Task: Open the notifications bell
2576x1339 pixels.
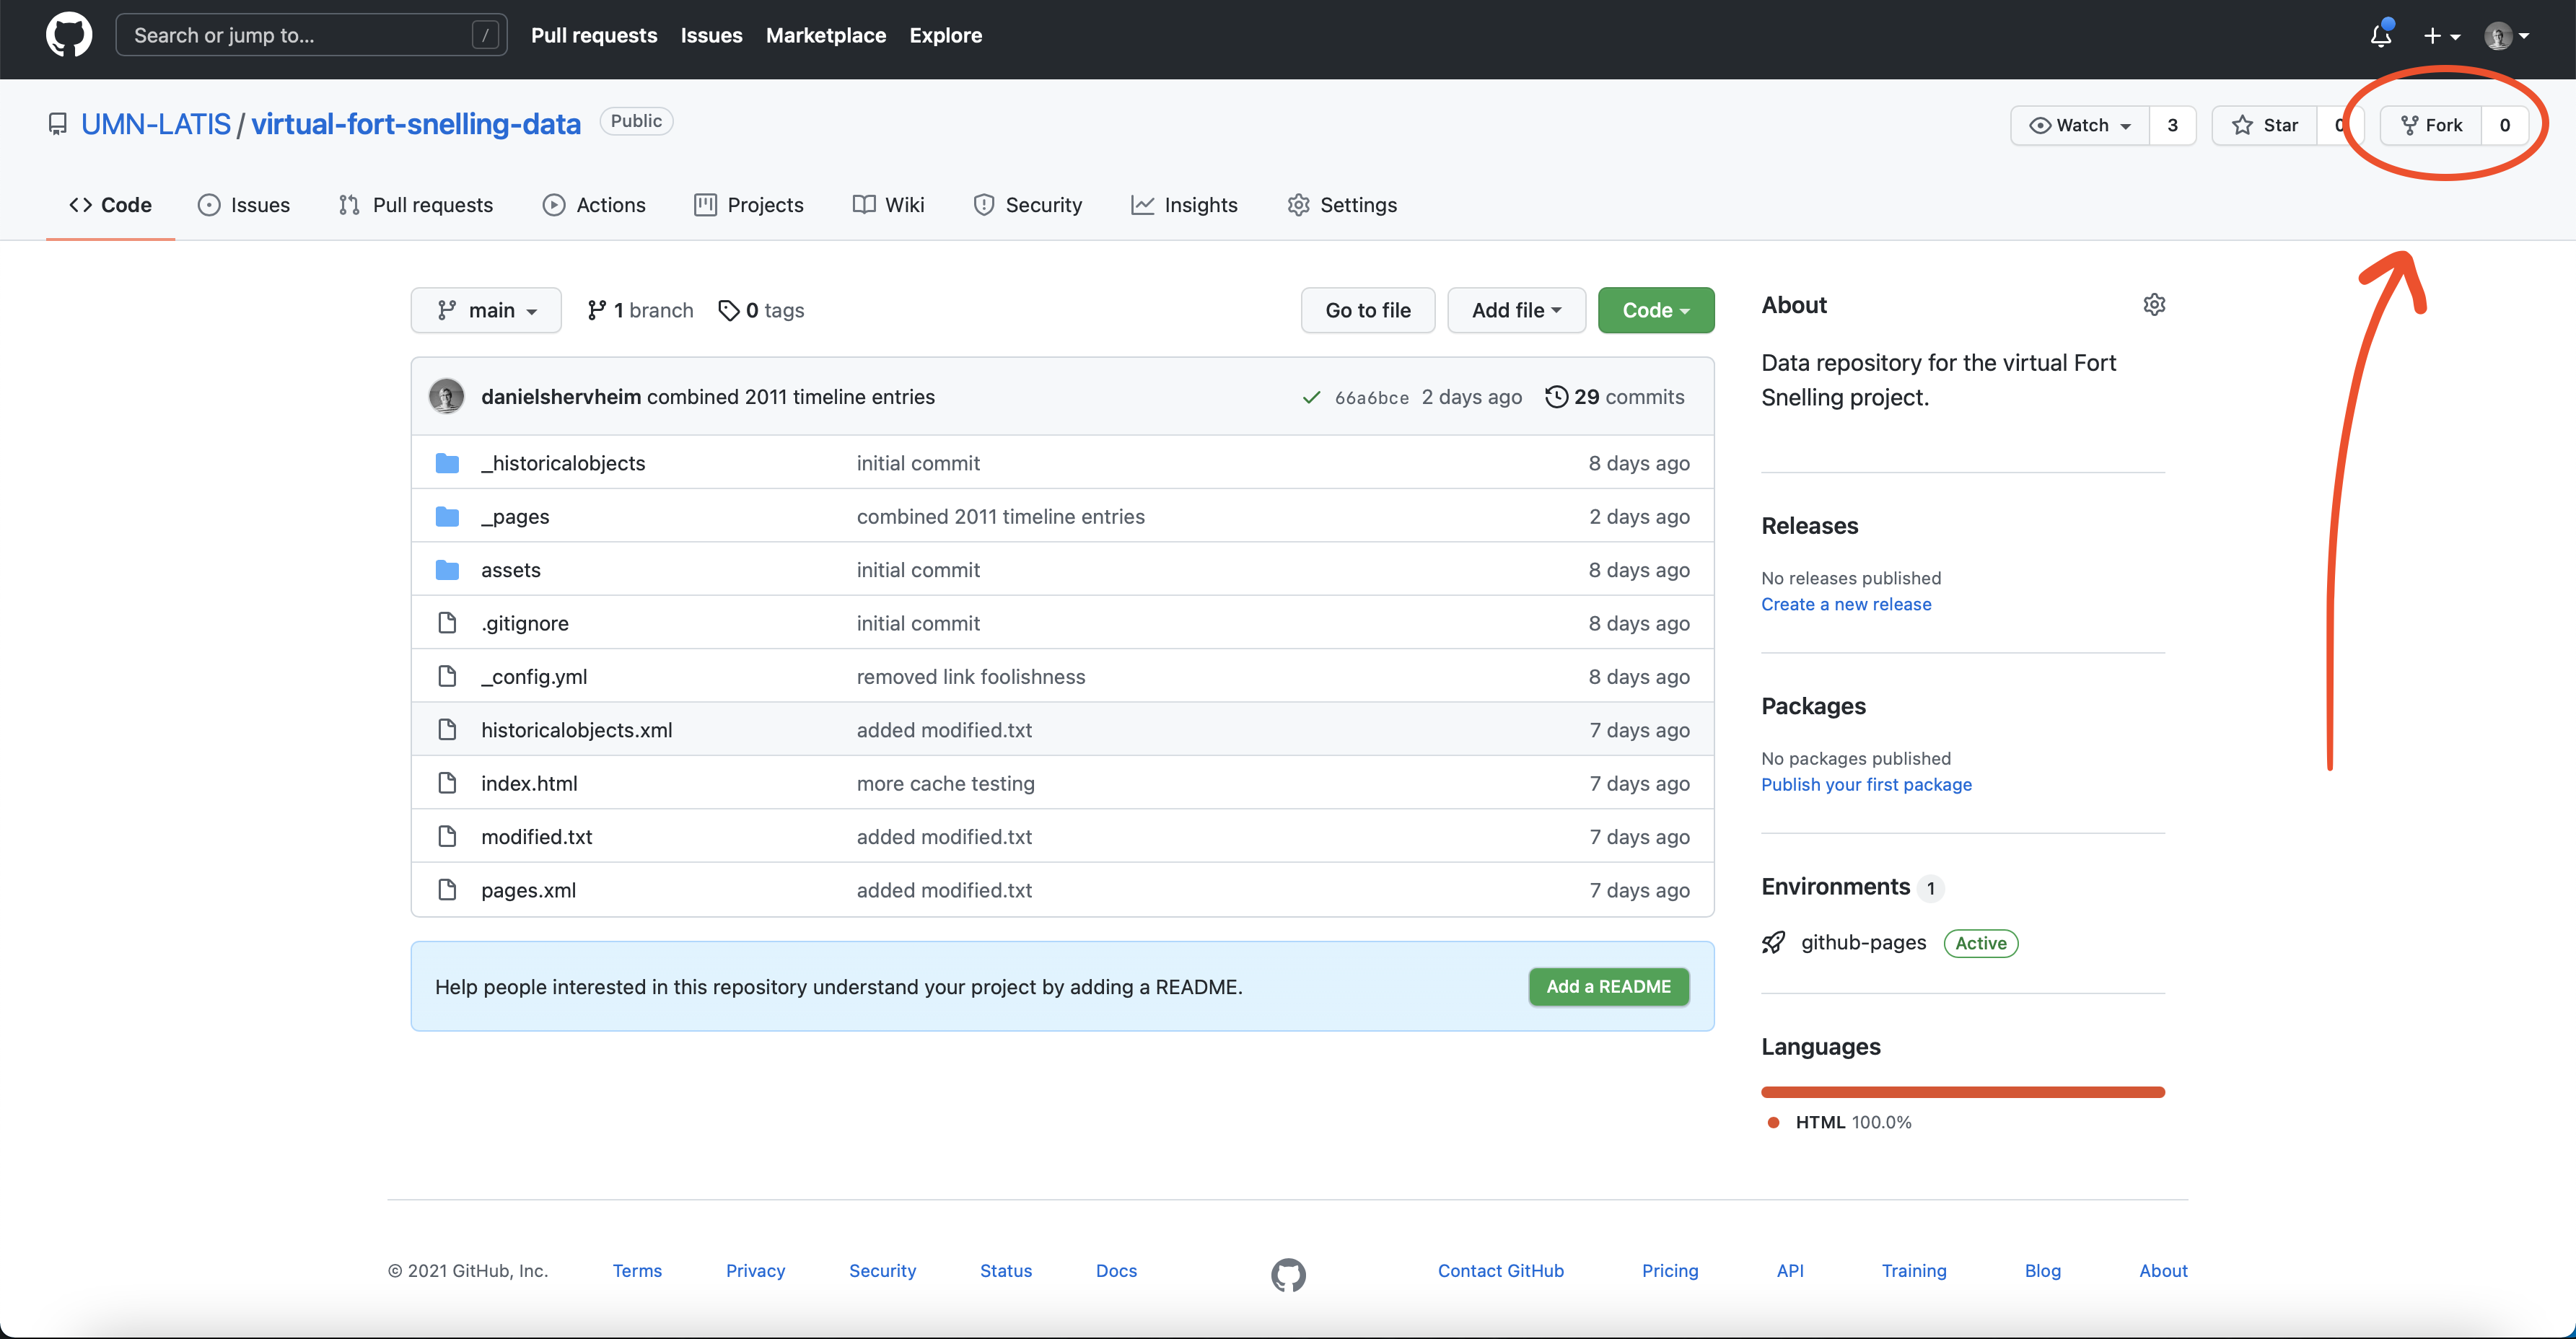Action: tap(2381, 35)
